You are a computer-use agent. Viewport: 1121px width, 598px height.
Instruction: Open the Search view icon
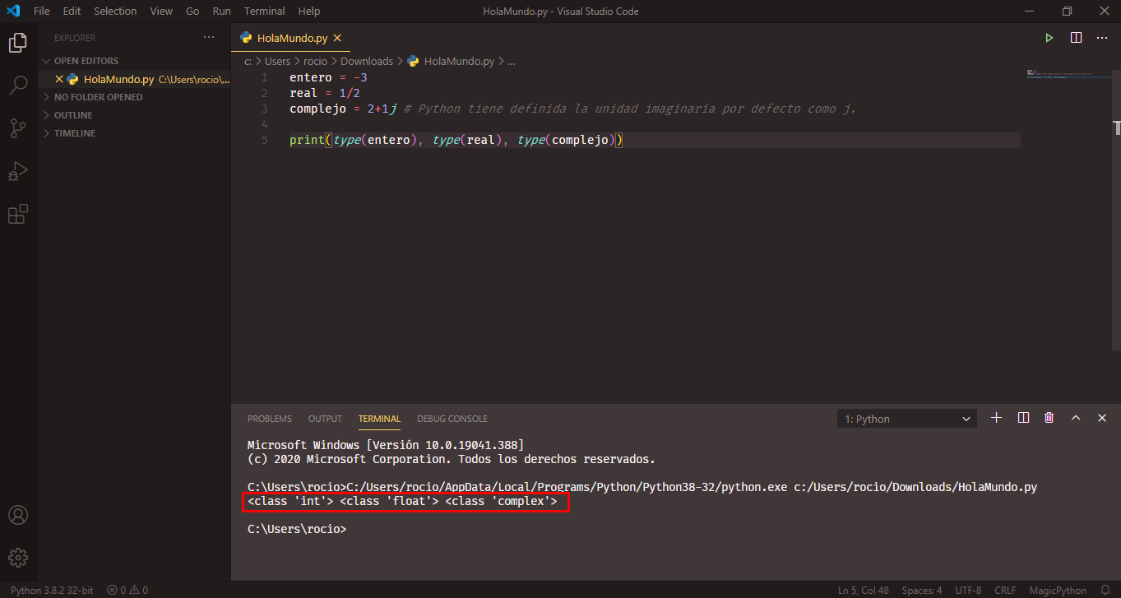click(18, 85)
